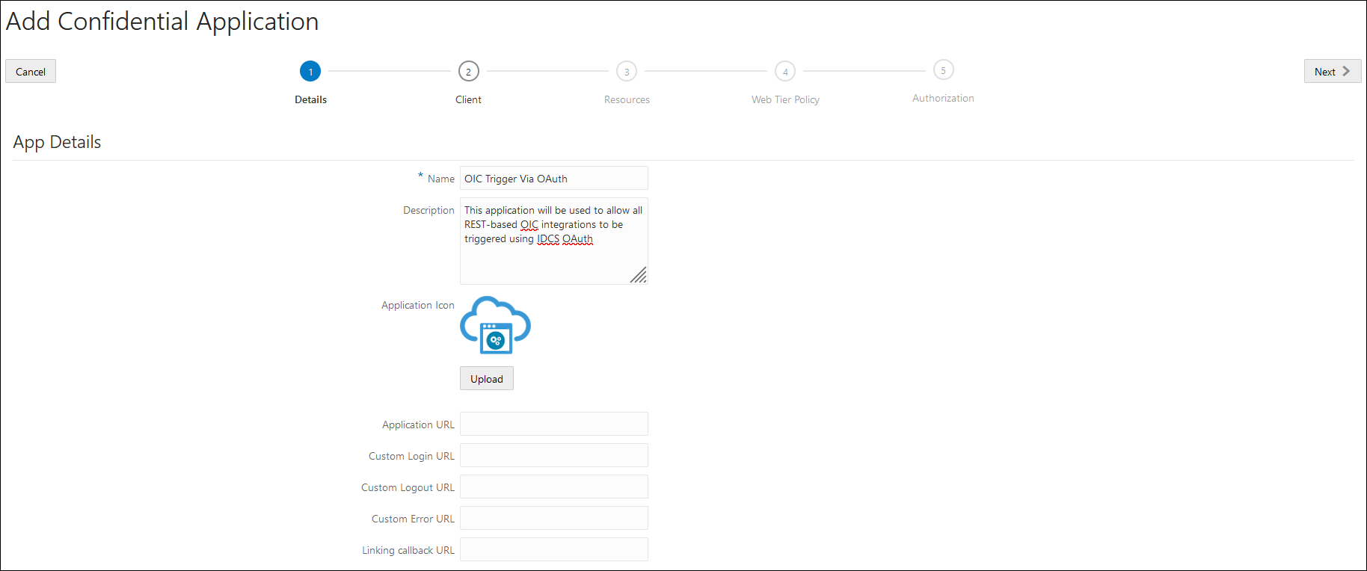Viewport: 1367px width, 571px height.
Task: Open the Client step label
Action: [469, 99]
